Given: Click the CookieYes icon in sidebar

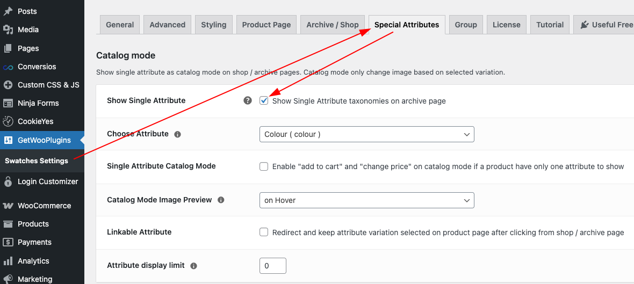Looking at the screenshot, I should 8,121.
